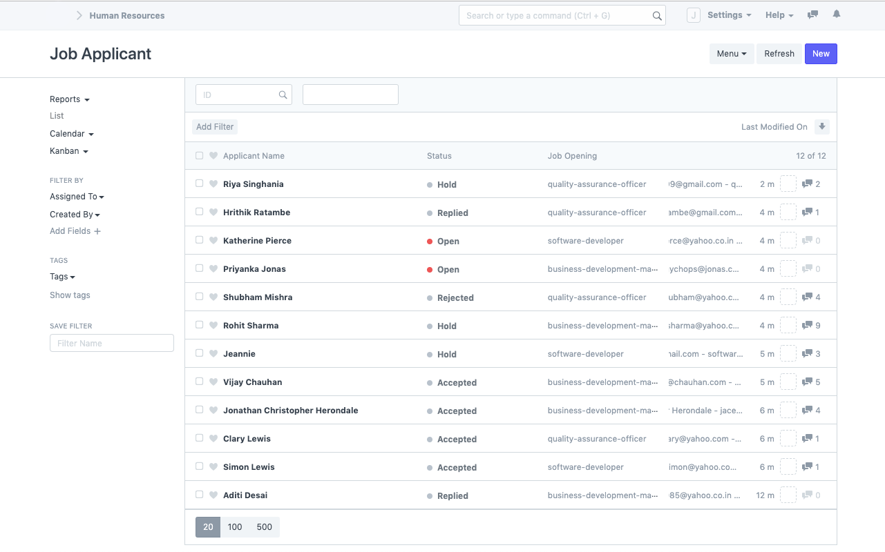
Task: Click the notification bell icon
Action: (x=837, y=14)
